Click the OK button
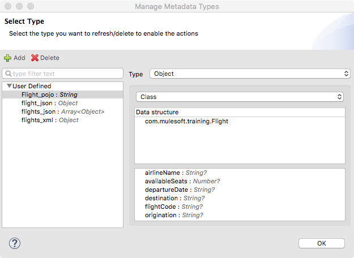The image size is (354, 258). click(322, 243)
